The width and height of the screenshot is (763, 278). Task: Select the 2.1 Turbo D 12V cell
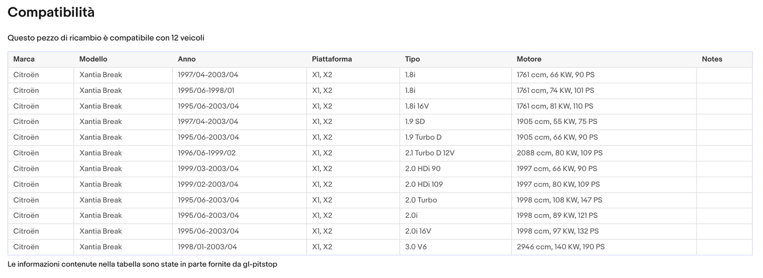click(429, 153)
